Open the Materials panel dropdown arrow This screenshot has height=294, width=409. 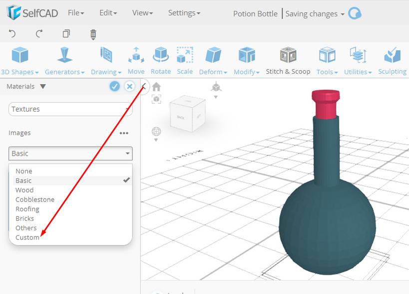point(43,86)
